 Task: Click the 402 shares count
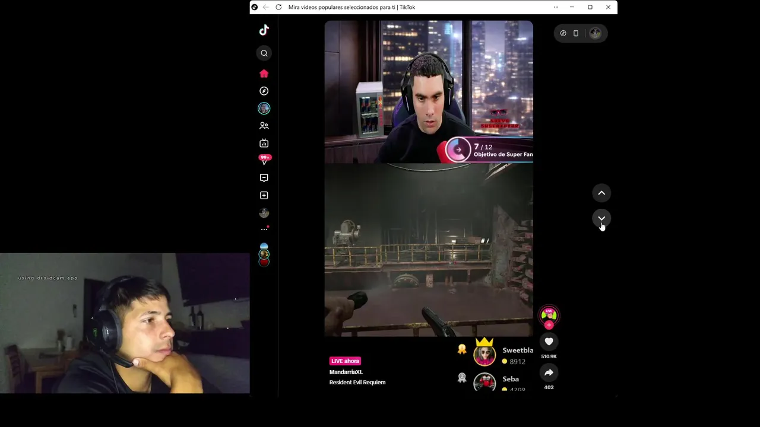(549, 387)
